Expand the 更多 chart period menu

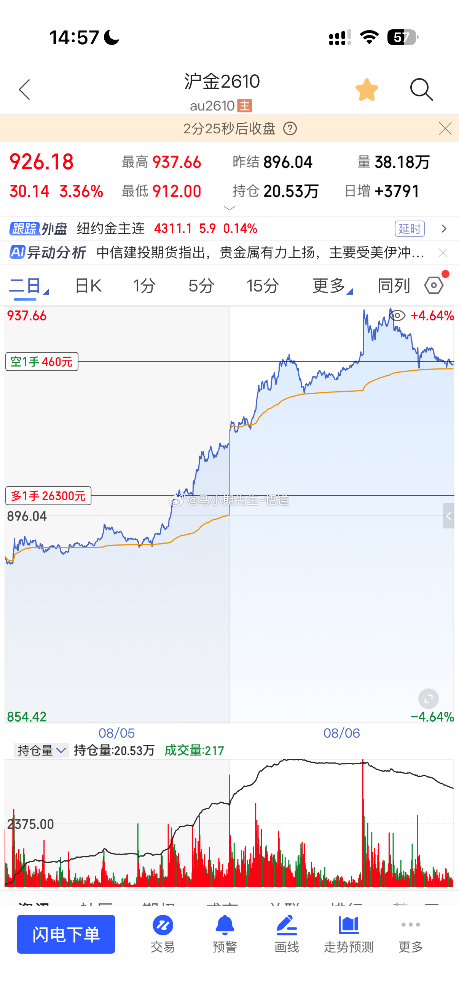[332, 286]
